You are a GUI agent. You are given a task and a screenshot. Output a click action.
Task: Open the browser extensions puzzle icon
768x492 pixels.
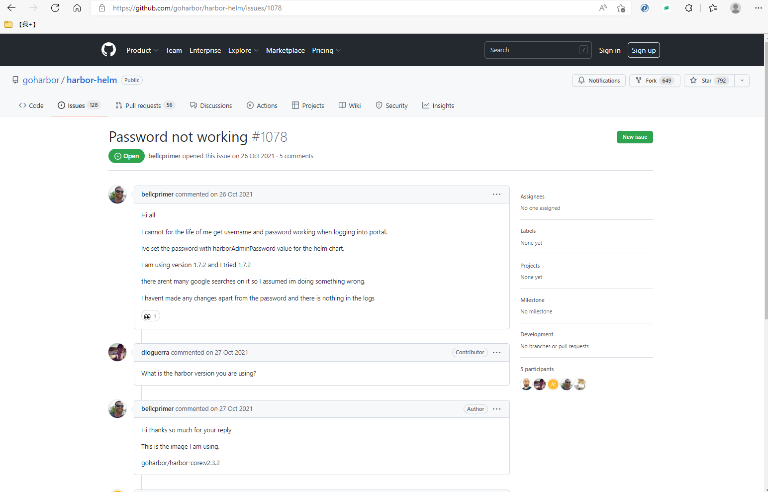tap(688, 8)
